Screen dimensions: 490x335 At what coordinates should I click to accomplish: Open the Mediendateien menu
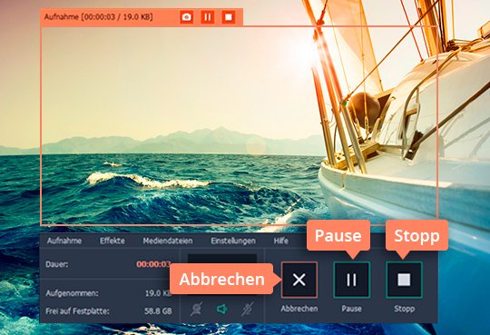pyautogui.click(x=168, y=241)
